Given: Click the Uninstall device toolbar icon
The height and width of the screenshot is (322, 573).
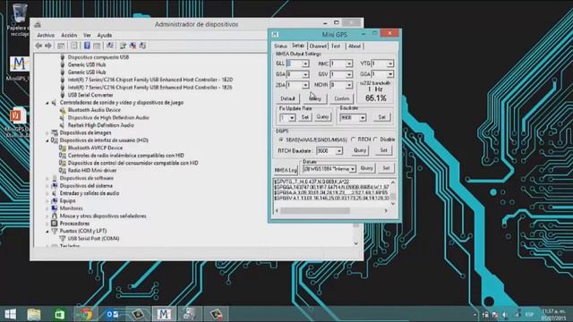Looking at the screenshot, I should [133, 46].
